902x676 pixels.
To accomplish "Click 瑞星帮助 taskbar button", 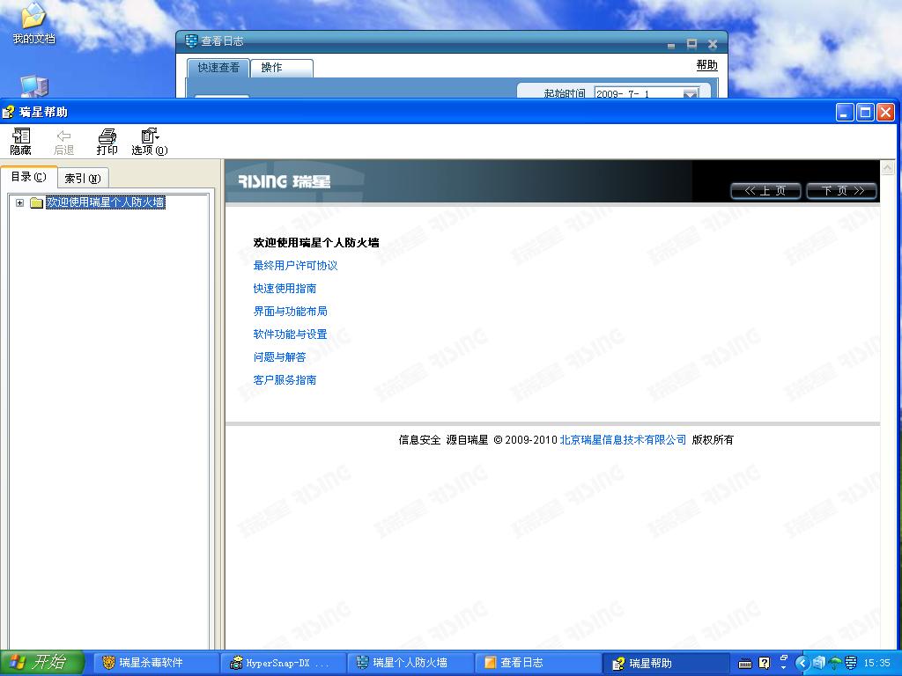I will (x=665, y=664).
